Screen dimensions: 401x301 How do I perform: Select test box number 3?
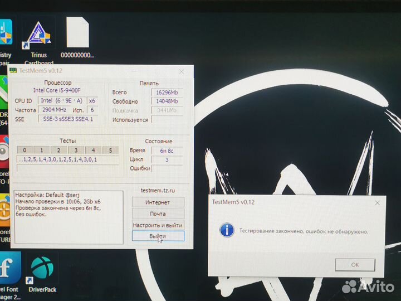coord(76,151)
